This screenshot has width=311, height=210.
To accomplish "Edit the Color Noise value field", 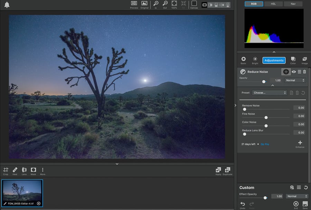I will pyautogui.click(x=299, y=124).
